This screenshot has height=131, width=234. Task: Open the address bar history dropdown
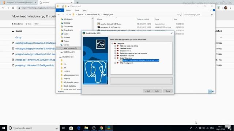pyautogui.click(x=178, y=15)
